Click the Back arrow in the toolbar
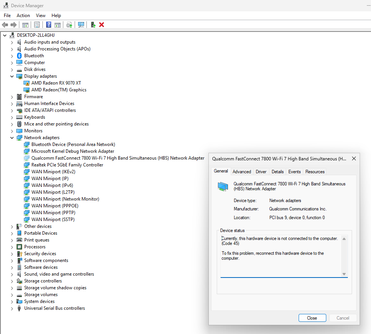The width and height of the screenshot is (371, 334). (x=5, y=25)
